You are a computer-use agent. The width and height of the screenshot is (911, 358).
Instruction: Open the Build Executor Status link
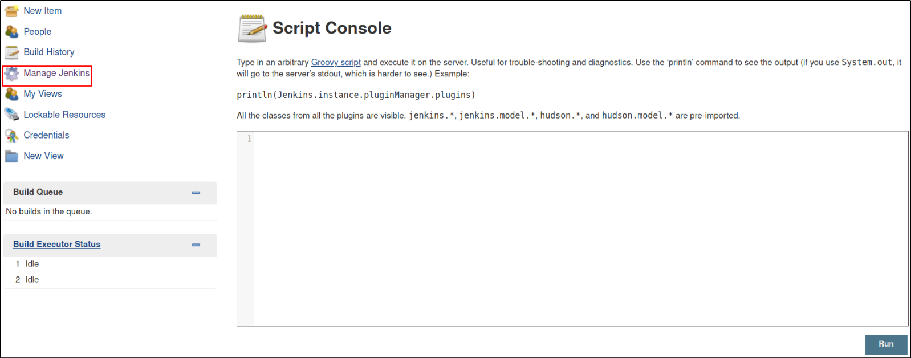pyautogui.click(x=57, y=244)
